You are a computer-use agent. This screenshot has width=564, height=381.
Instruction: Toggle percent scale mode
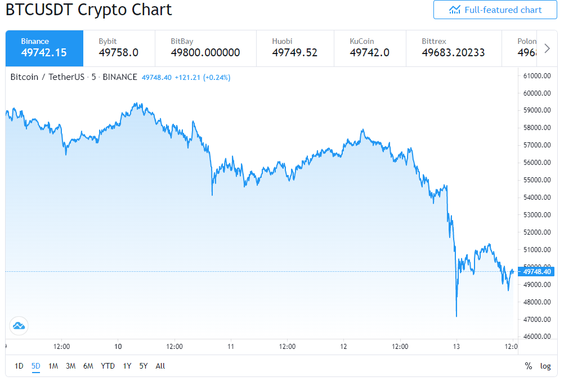point(528,366)
